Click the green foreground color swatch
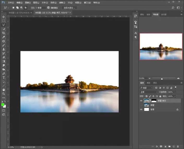This screenshot has width=184, height=149. pos(3,104)
